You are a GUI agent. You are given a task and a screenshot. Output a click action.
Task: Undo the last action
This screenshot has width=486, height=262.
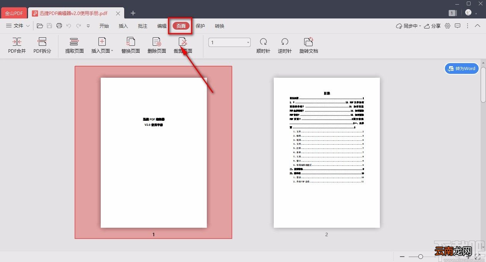[69, 26]
